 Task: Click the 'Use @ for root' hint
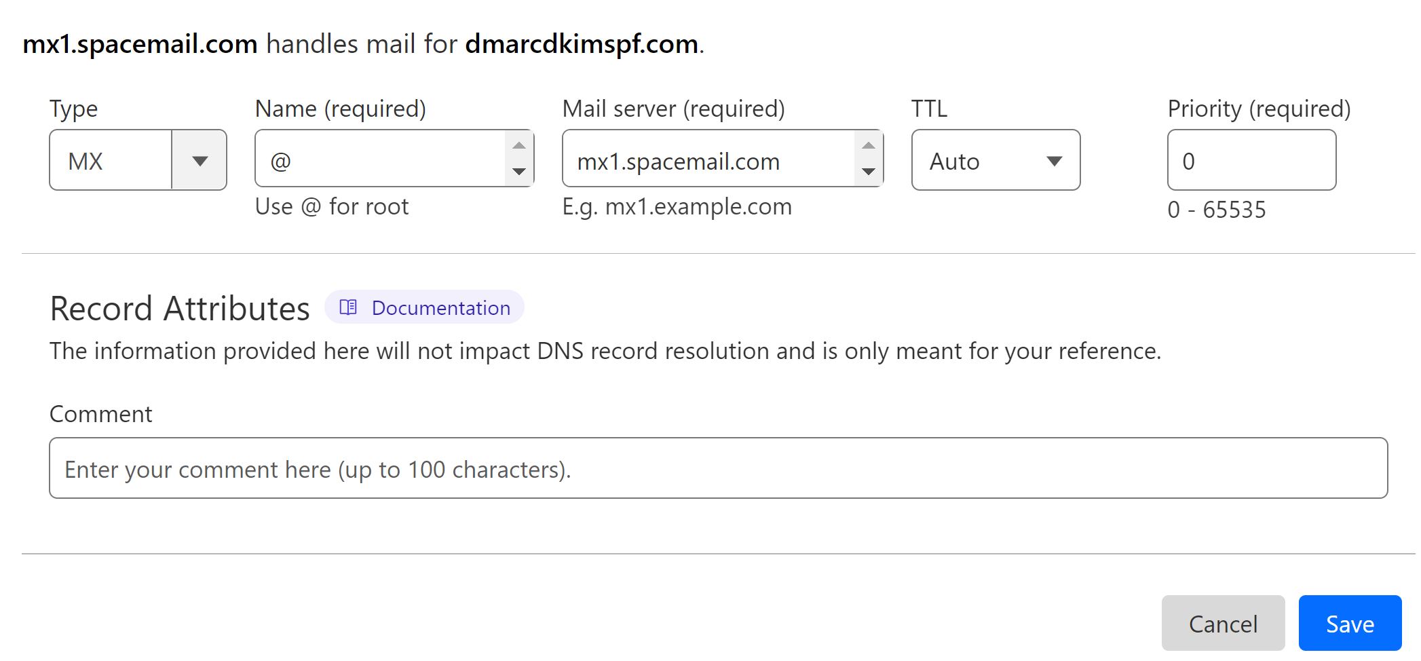pyautogui.click(x=332, y=206)
